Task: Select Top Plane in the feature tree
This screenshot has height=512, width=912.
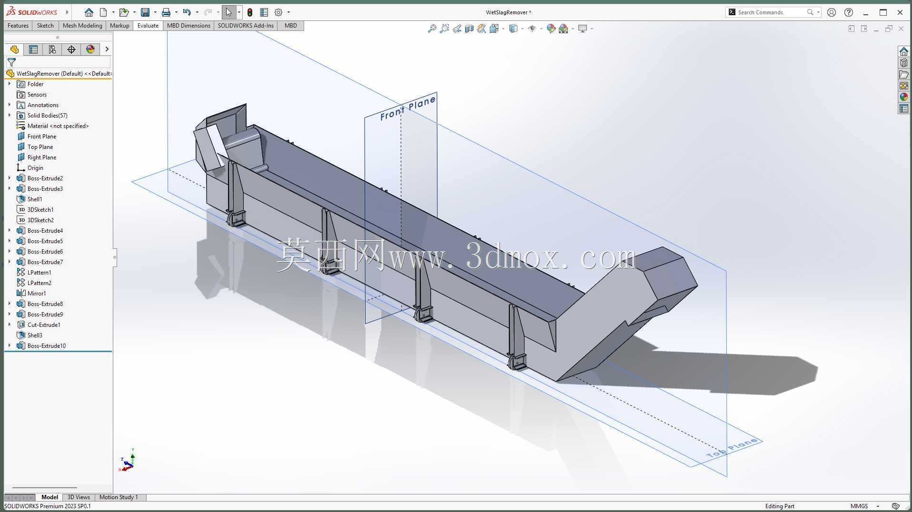Action: 40,147
